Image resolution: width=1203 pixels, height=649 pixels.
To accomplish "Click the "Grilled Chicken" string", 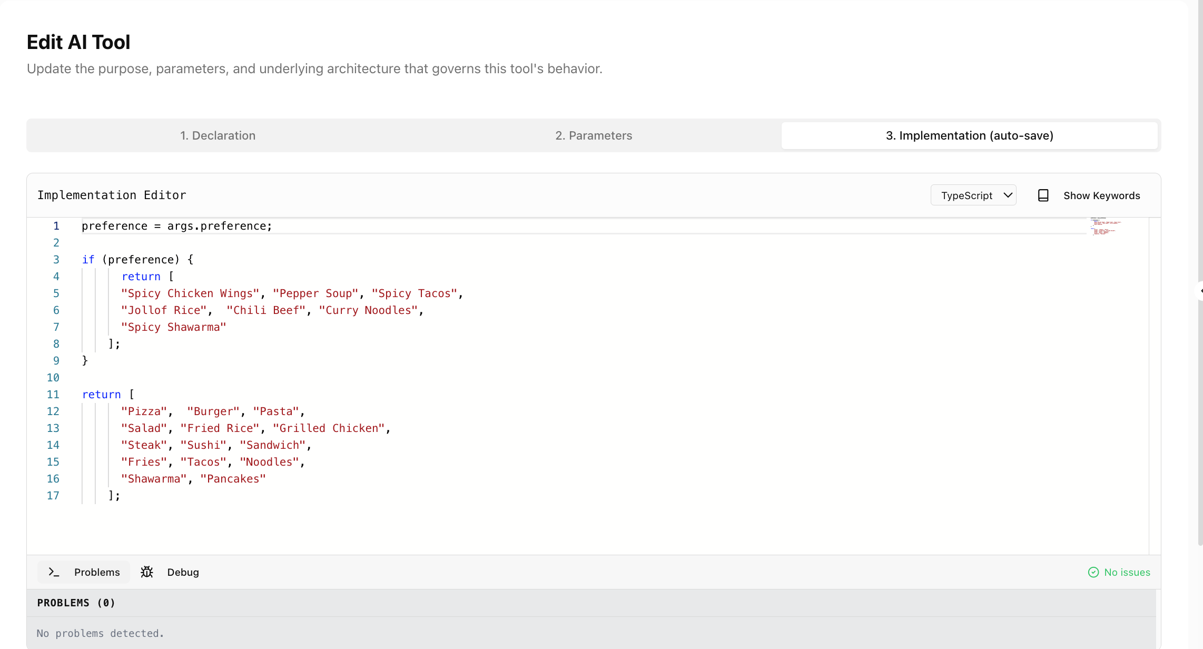I will 329,428.
